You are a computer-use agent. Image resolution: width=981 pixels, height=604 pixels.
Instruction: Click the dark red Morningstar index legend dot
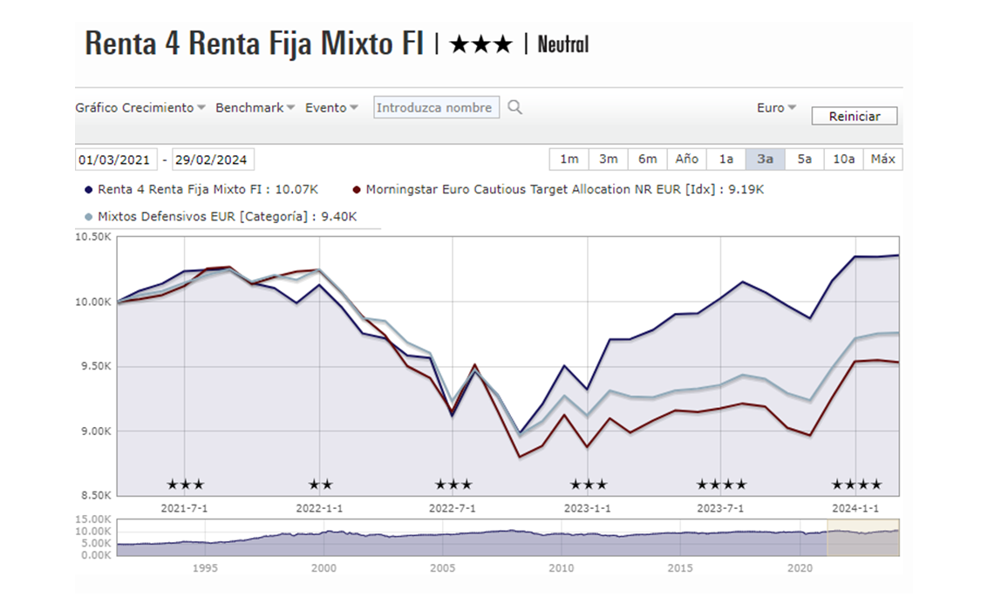point(357,189)
